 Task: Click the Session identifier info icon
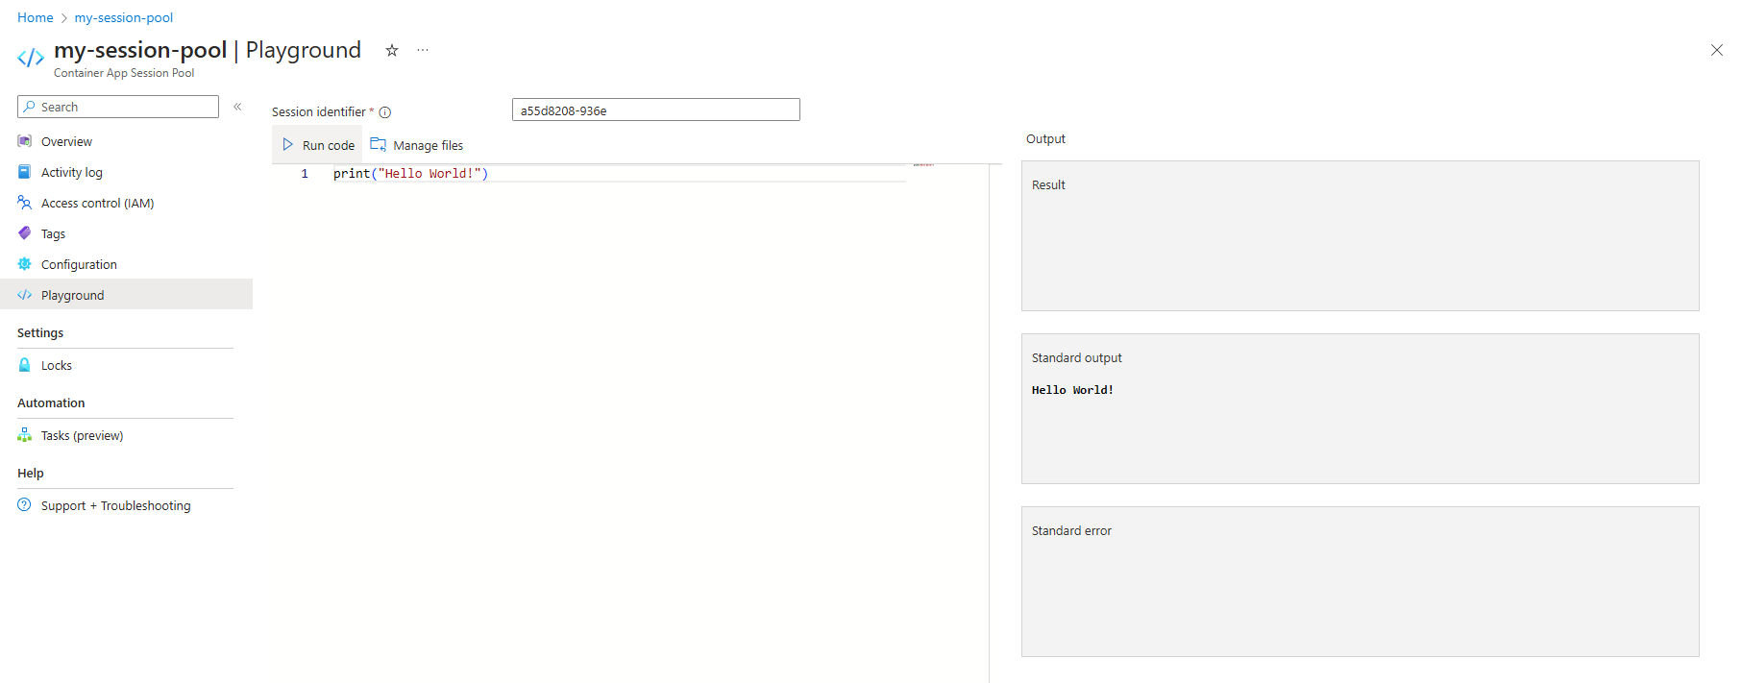click(x=385, y=112)
